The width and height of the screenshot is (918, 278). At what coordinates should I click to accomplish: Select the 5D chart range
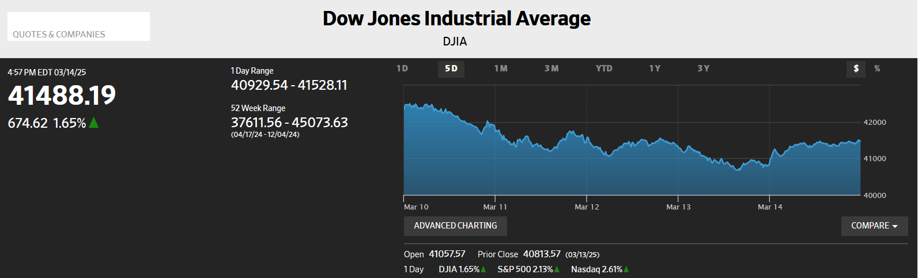pos(451,69)
